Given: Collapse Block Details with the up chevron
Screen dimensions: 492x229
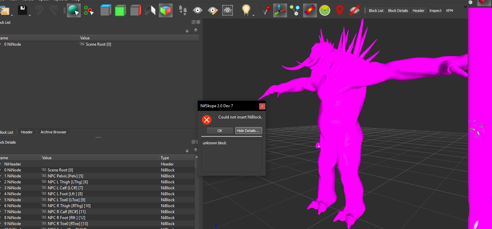Looking at the screenshot, I should pos(196,150).
